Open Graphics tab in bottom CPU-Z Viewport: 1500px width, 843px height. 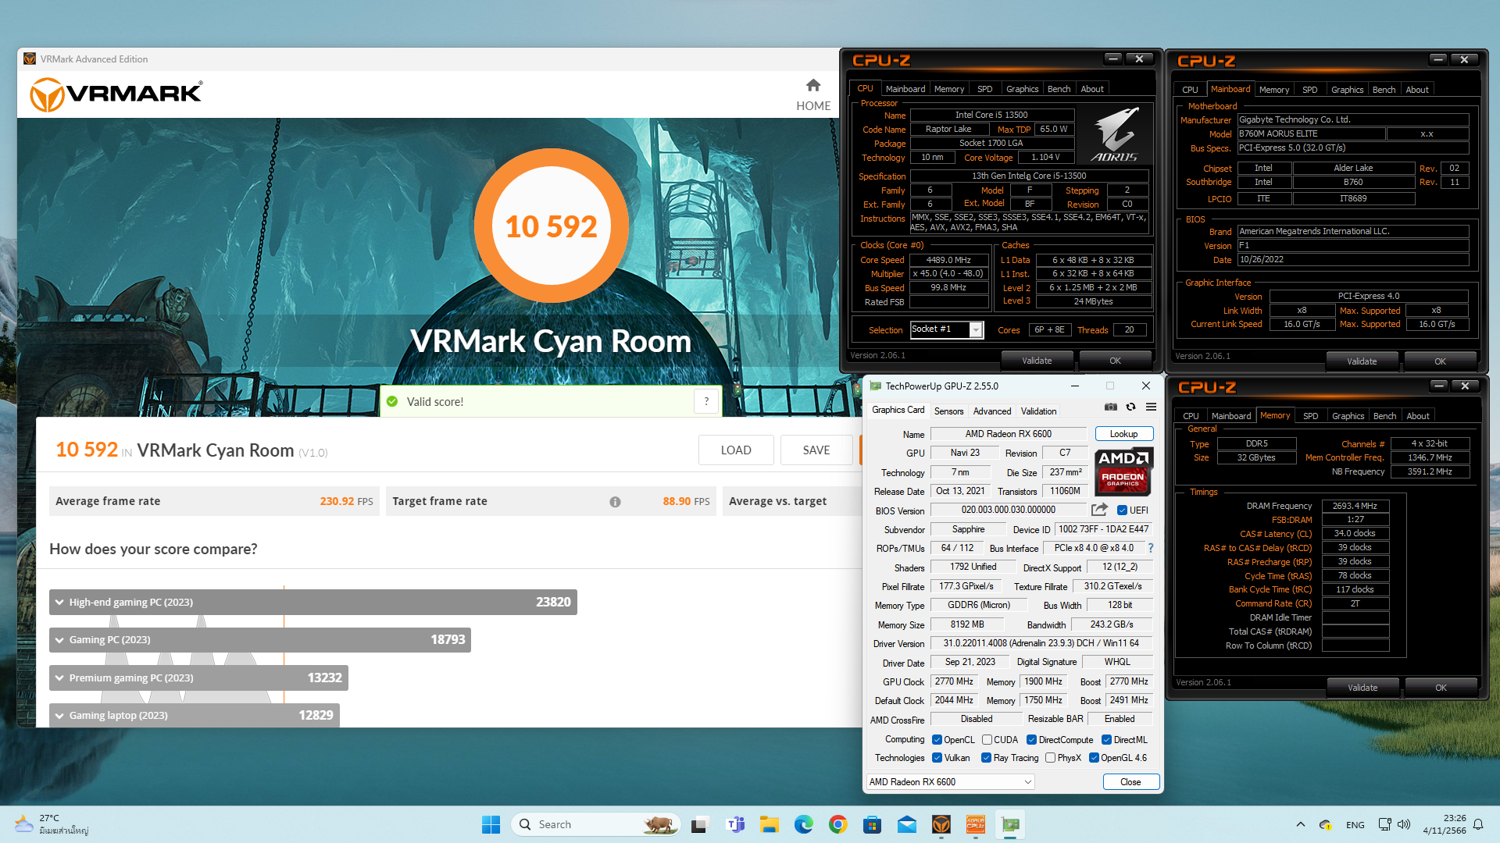click(1348, 416)
